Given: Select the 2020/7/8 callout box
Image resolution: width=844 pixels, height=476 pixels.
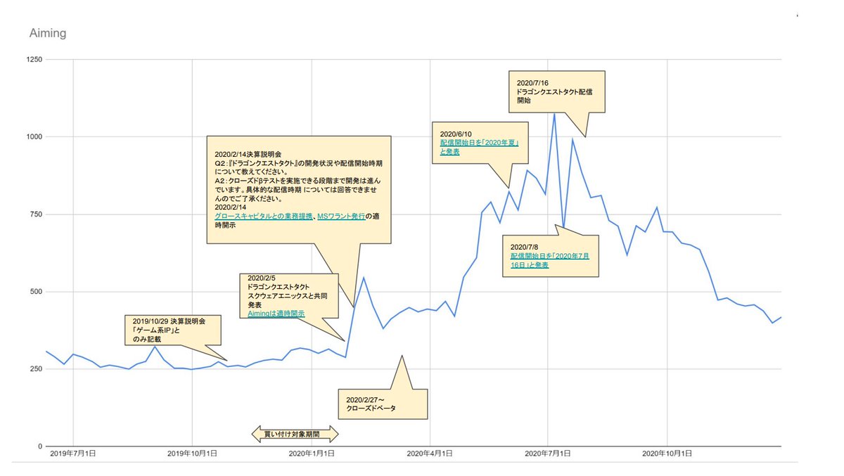Looking at the screenshot, I should [550, 256].
